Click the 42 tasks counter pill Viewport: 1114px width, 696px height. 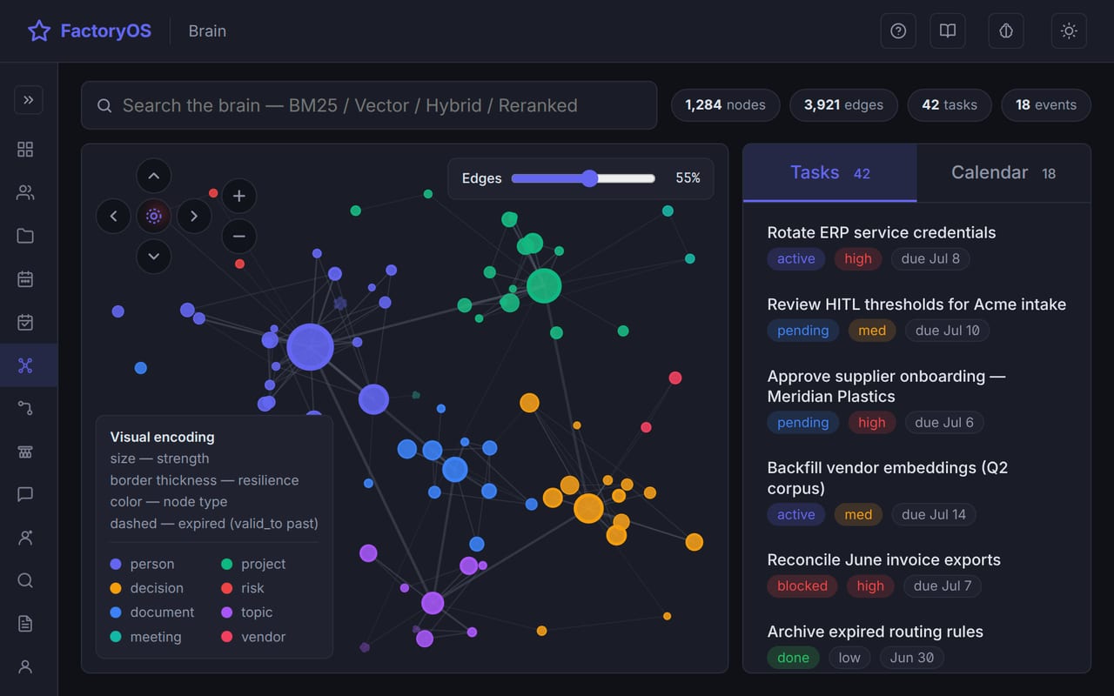point(950,105)
